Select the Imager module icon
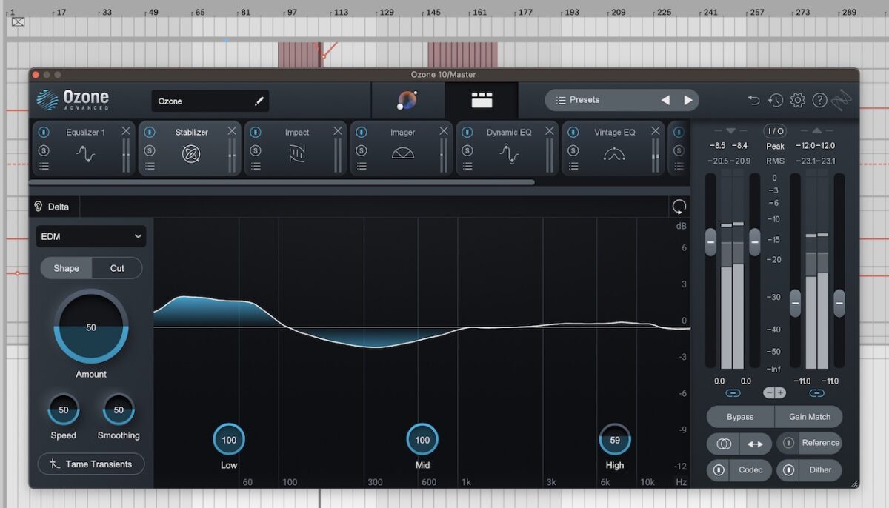 point(403,153)
